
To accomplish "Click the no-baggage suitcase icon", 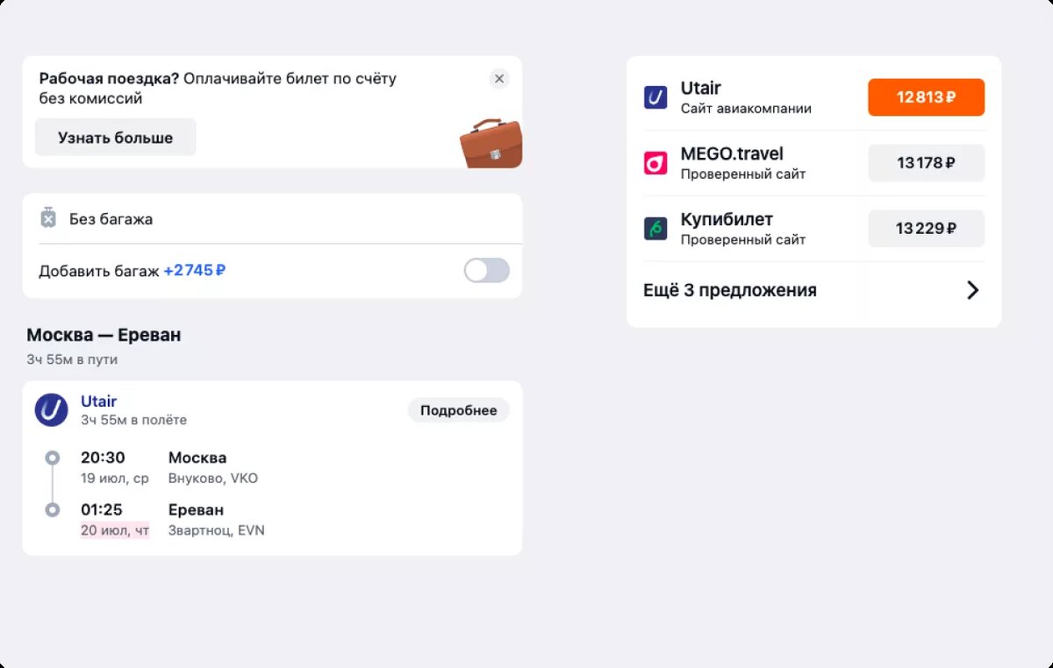I will pos(48,218).
